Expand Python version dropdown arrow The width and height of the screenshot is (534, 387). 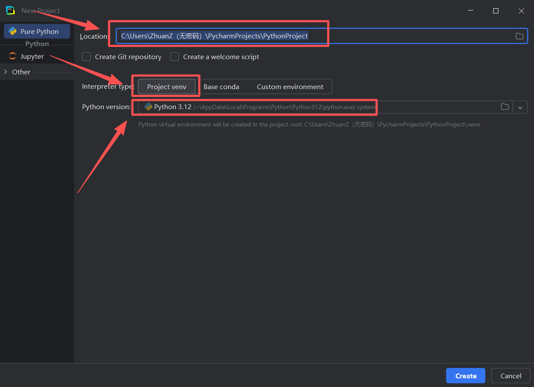pyautogui.click(x=520, y=107)
